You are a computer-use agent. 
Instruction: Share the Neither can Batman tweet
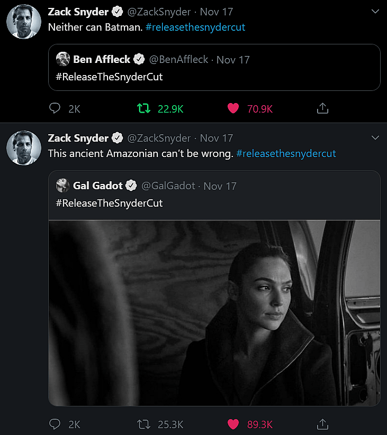point(322,108)
